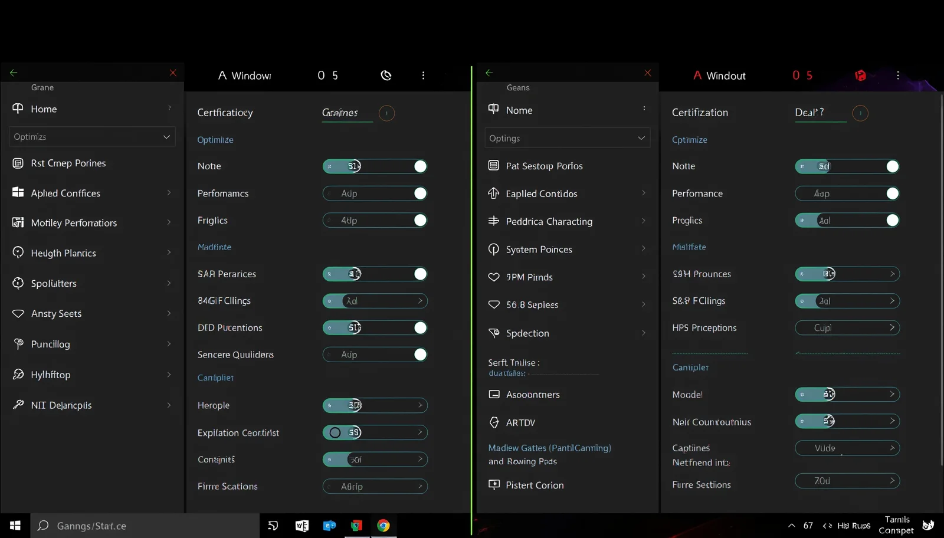Click the Peddrica Characting icon
This screenshot has height=538, width=944.
494,221
